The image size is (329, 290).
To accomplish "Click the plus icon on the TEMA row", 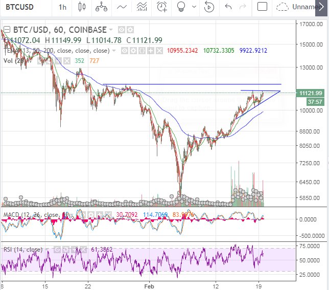I will 151,51.
